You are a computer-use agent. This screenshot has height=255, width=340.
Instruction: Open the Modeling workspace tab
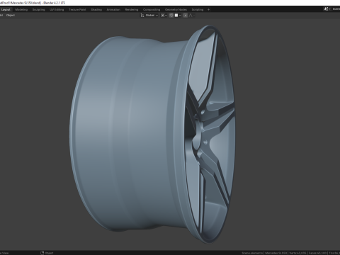21,10
